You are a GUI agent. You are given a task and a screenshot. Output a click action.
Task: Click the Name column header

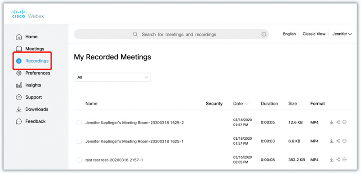click(x=91, y=104)
